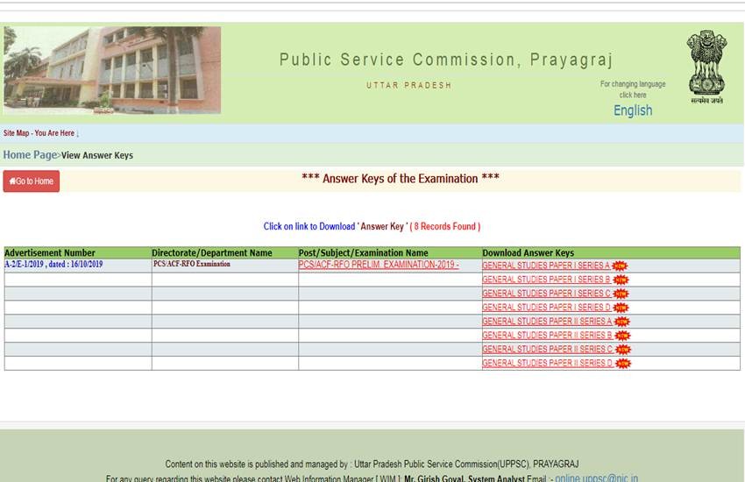The height and width of the screenshot is (482, 745).
Task: Download General Studies Paper II Series D
Action: (x=546, y=364)
